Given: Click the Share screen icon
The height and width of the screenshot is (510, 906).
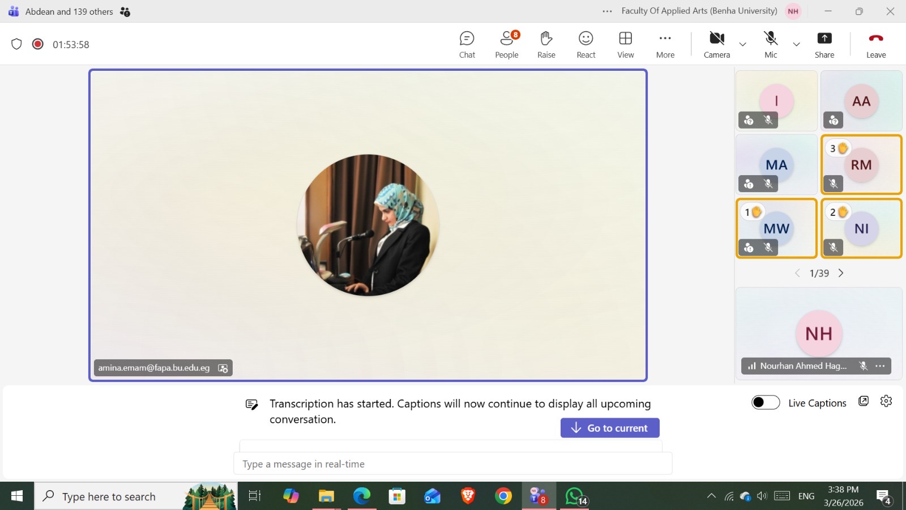Looking at the screenshot, I should (x=824, y=45).
